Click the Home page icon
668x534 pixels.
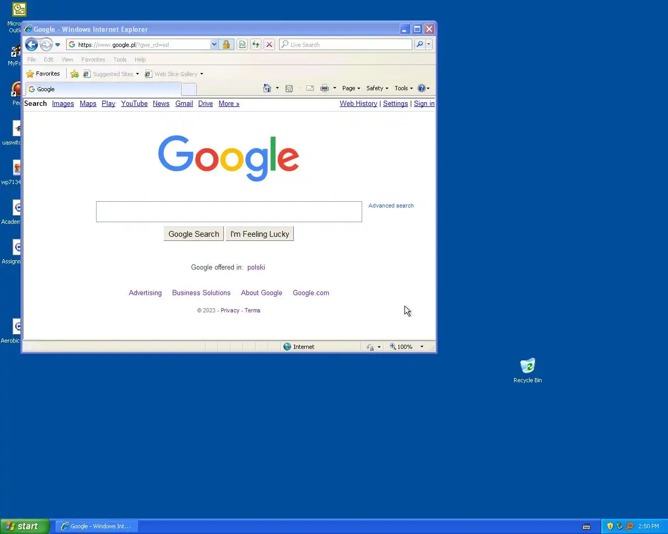[267, 88]
